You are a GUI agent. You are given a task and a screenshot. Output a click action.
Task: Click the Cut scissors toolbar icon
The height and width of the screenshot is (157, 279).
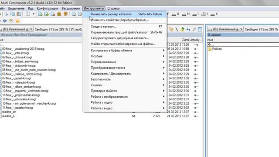point(7,14)
